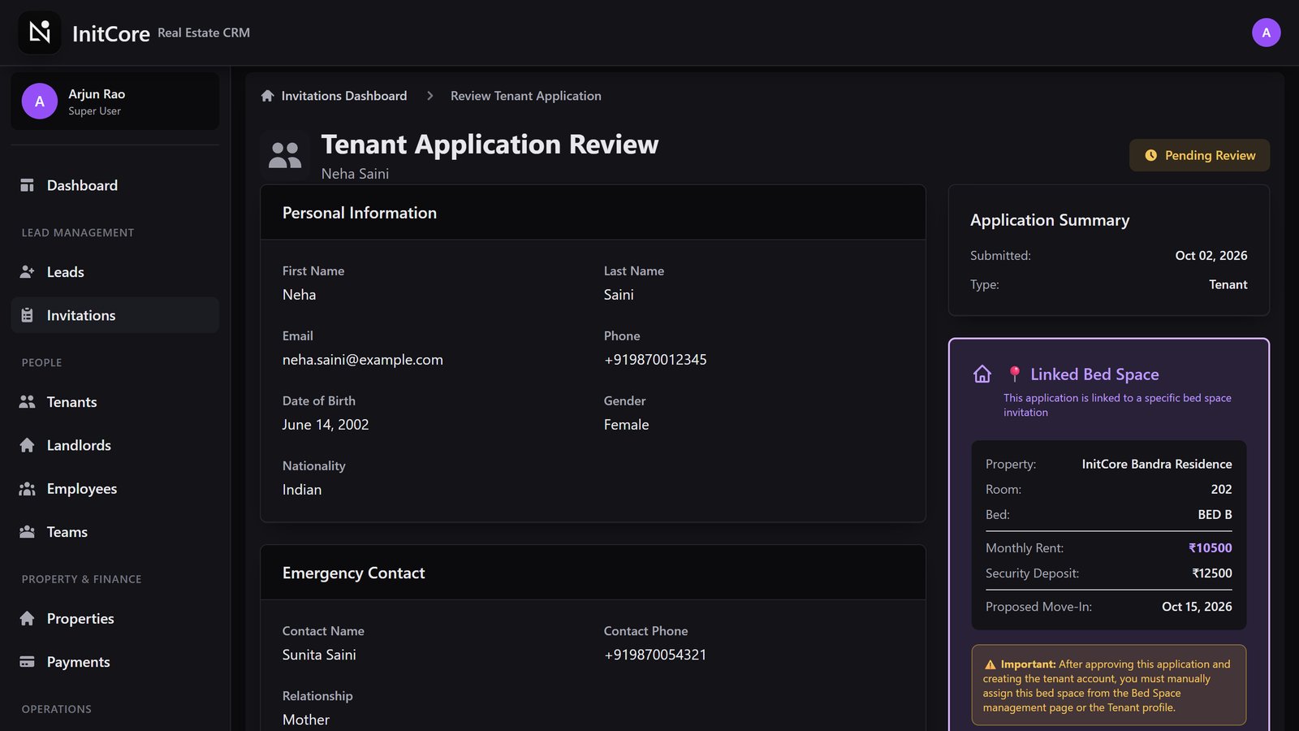
Task: Open Employees in sidebar
Action: click(x=115, y=489)
